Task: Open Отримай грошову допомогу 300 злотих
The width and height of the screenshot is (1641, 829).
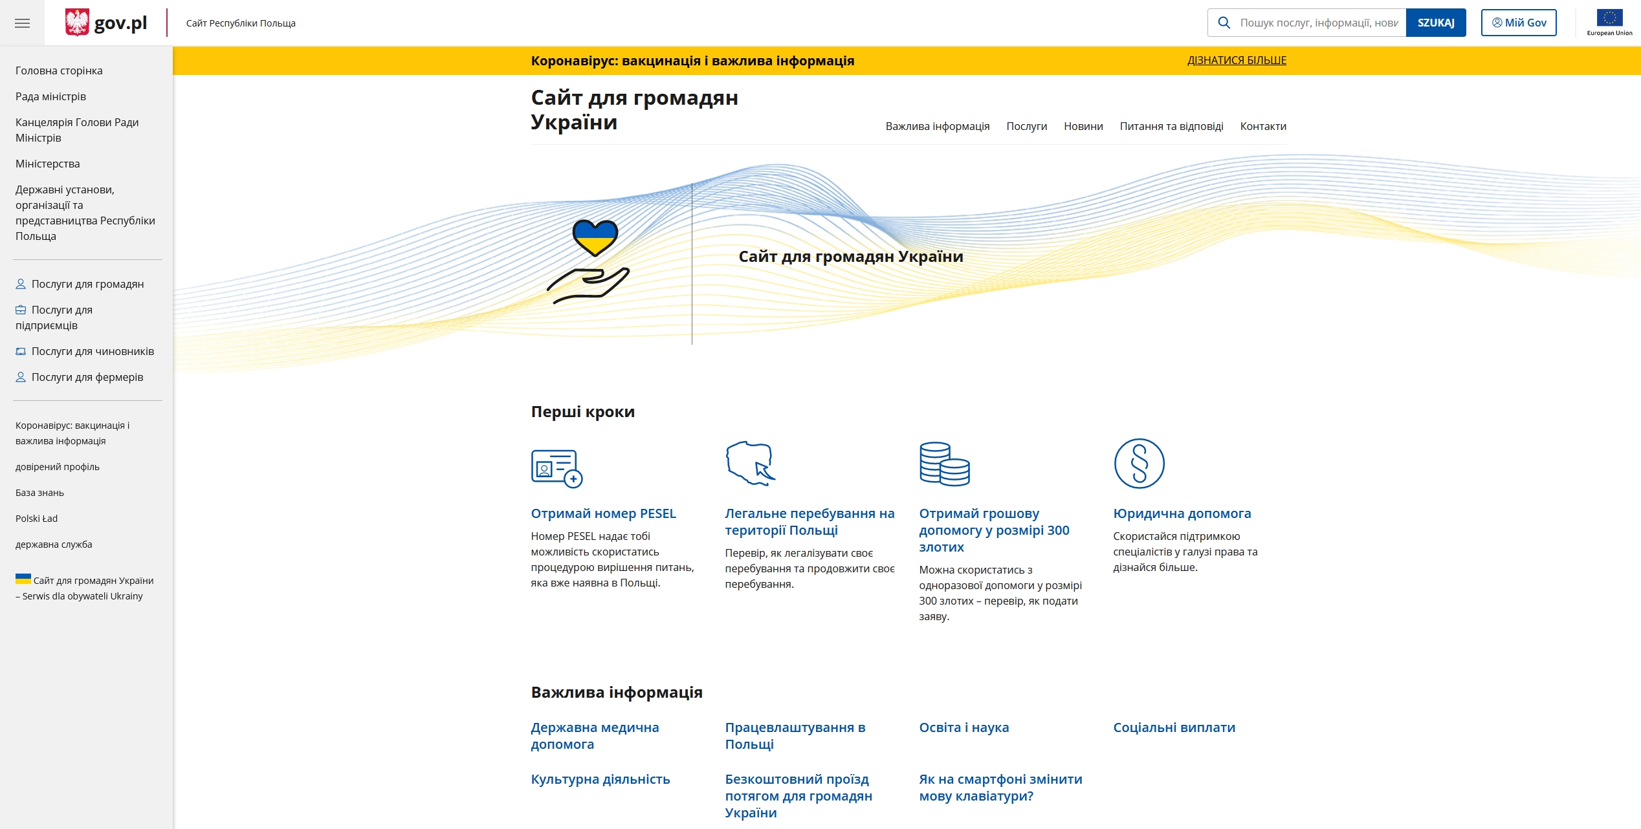Action: pos(994,530)
